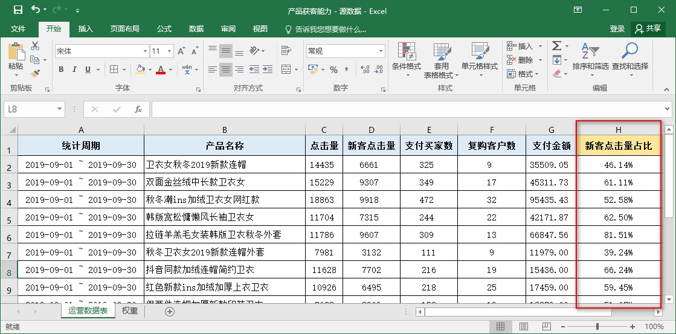Switch to the 插入 ribbon tab

pyautogui.click(x=85, y=29)
